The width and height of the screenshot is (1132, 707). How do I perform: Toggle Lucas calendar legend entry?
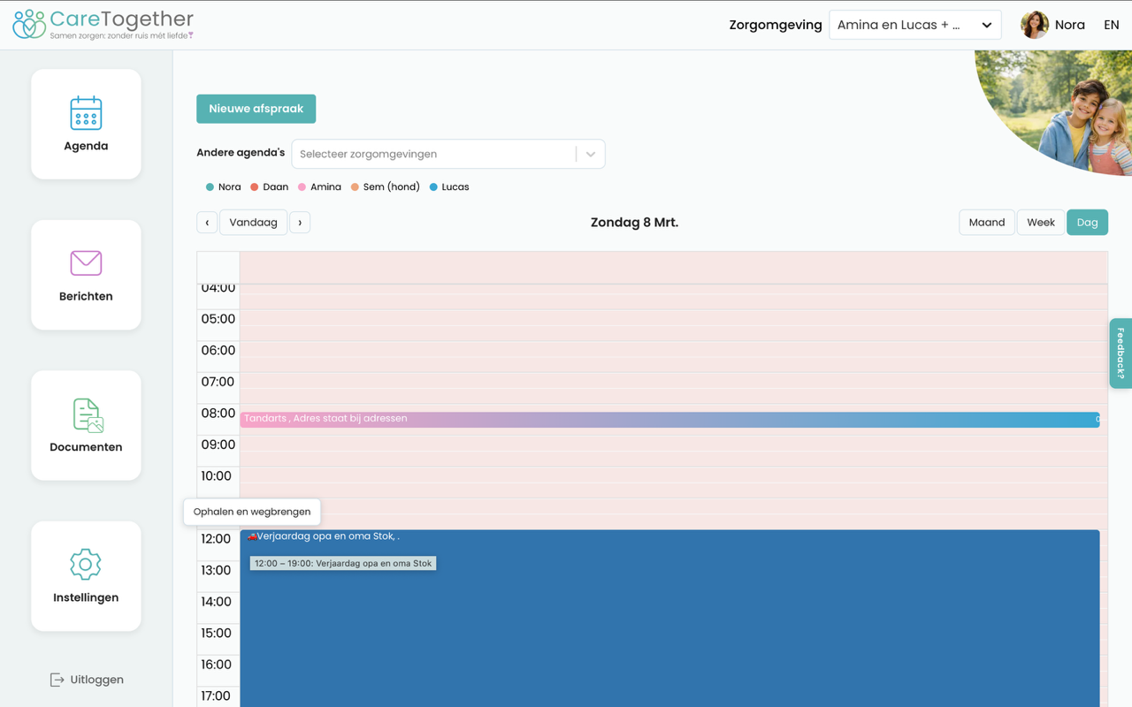(x=449, y=187)
